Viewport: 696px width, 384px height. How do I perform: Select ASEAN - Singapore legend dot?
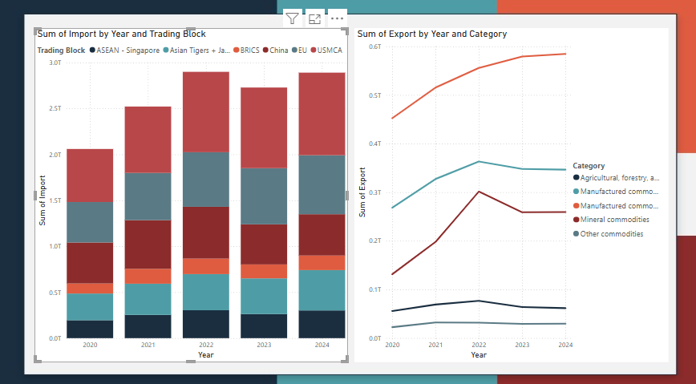[x=92, y=51]
